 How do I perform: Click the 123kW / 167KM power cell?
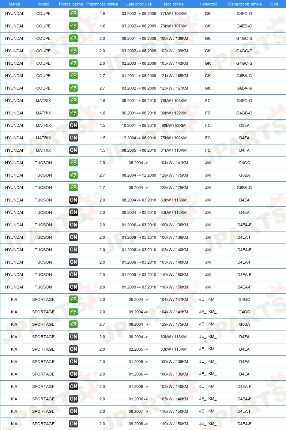pyautogui.click(x=174, y=88)
